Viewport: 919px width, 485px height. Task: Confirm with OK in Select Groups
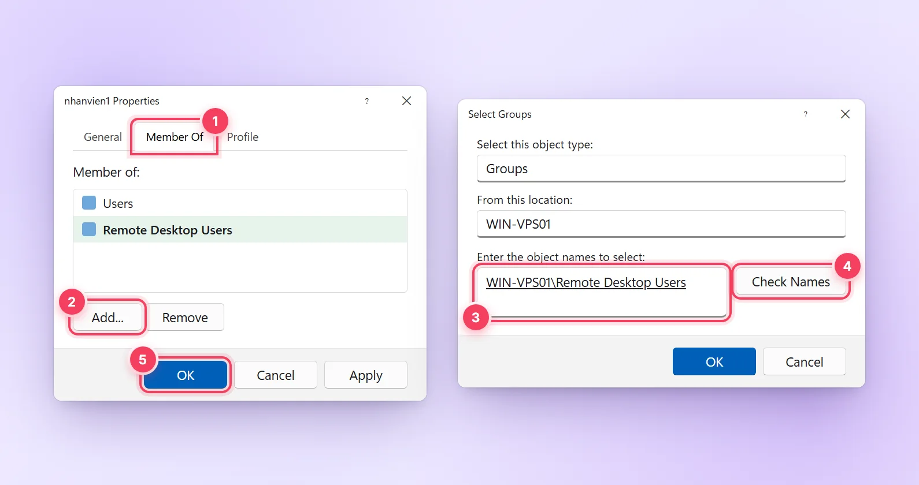point(714,361)
